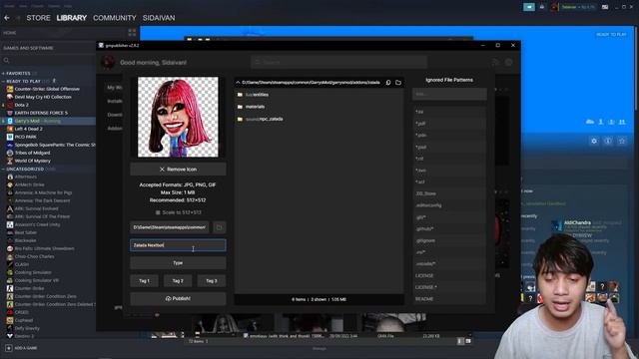The width and height of the screenshot is (639, 359).
Task: Select Left 4 Dead 2 in library
Action: [x=28, y=129]
